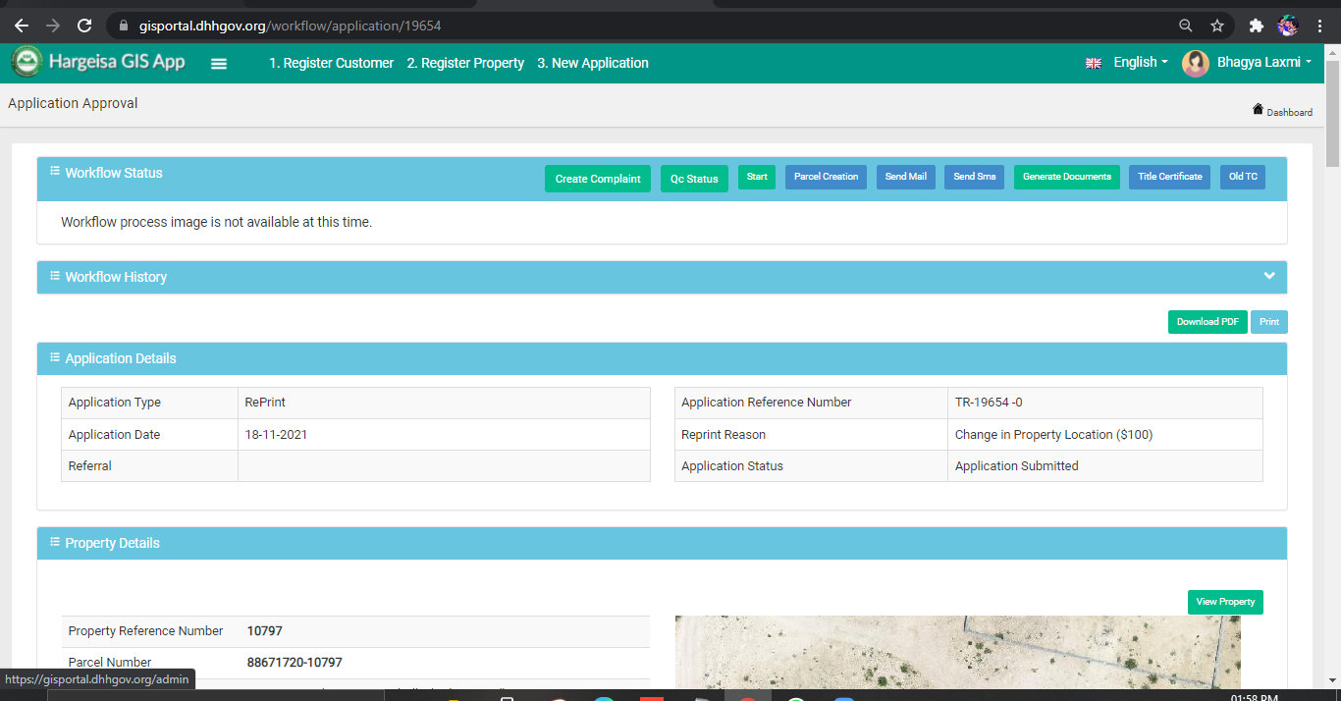Viewport: 1341px width, 701px height.
Task: Open 2. Register Property menu
Action: [465, 63]
